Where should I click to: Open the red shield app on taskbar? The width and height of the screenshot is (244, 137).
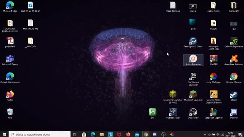(119, 134)
